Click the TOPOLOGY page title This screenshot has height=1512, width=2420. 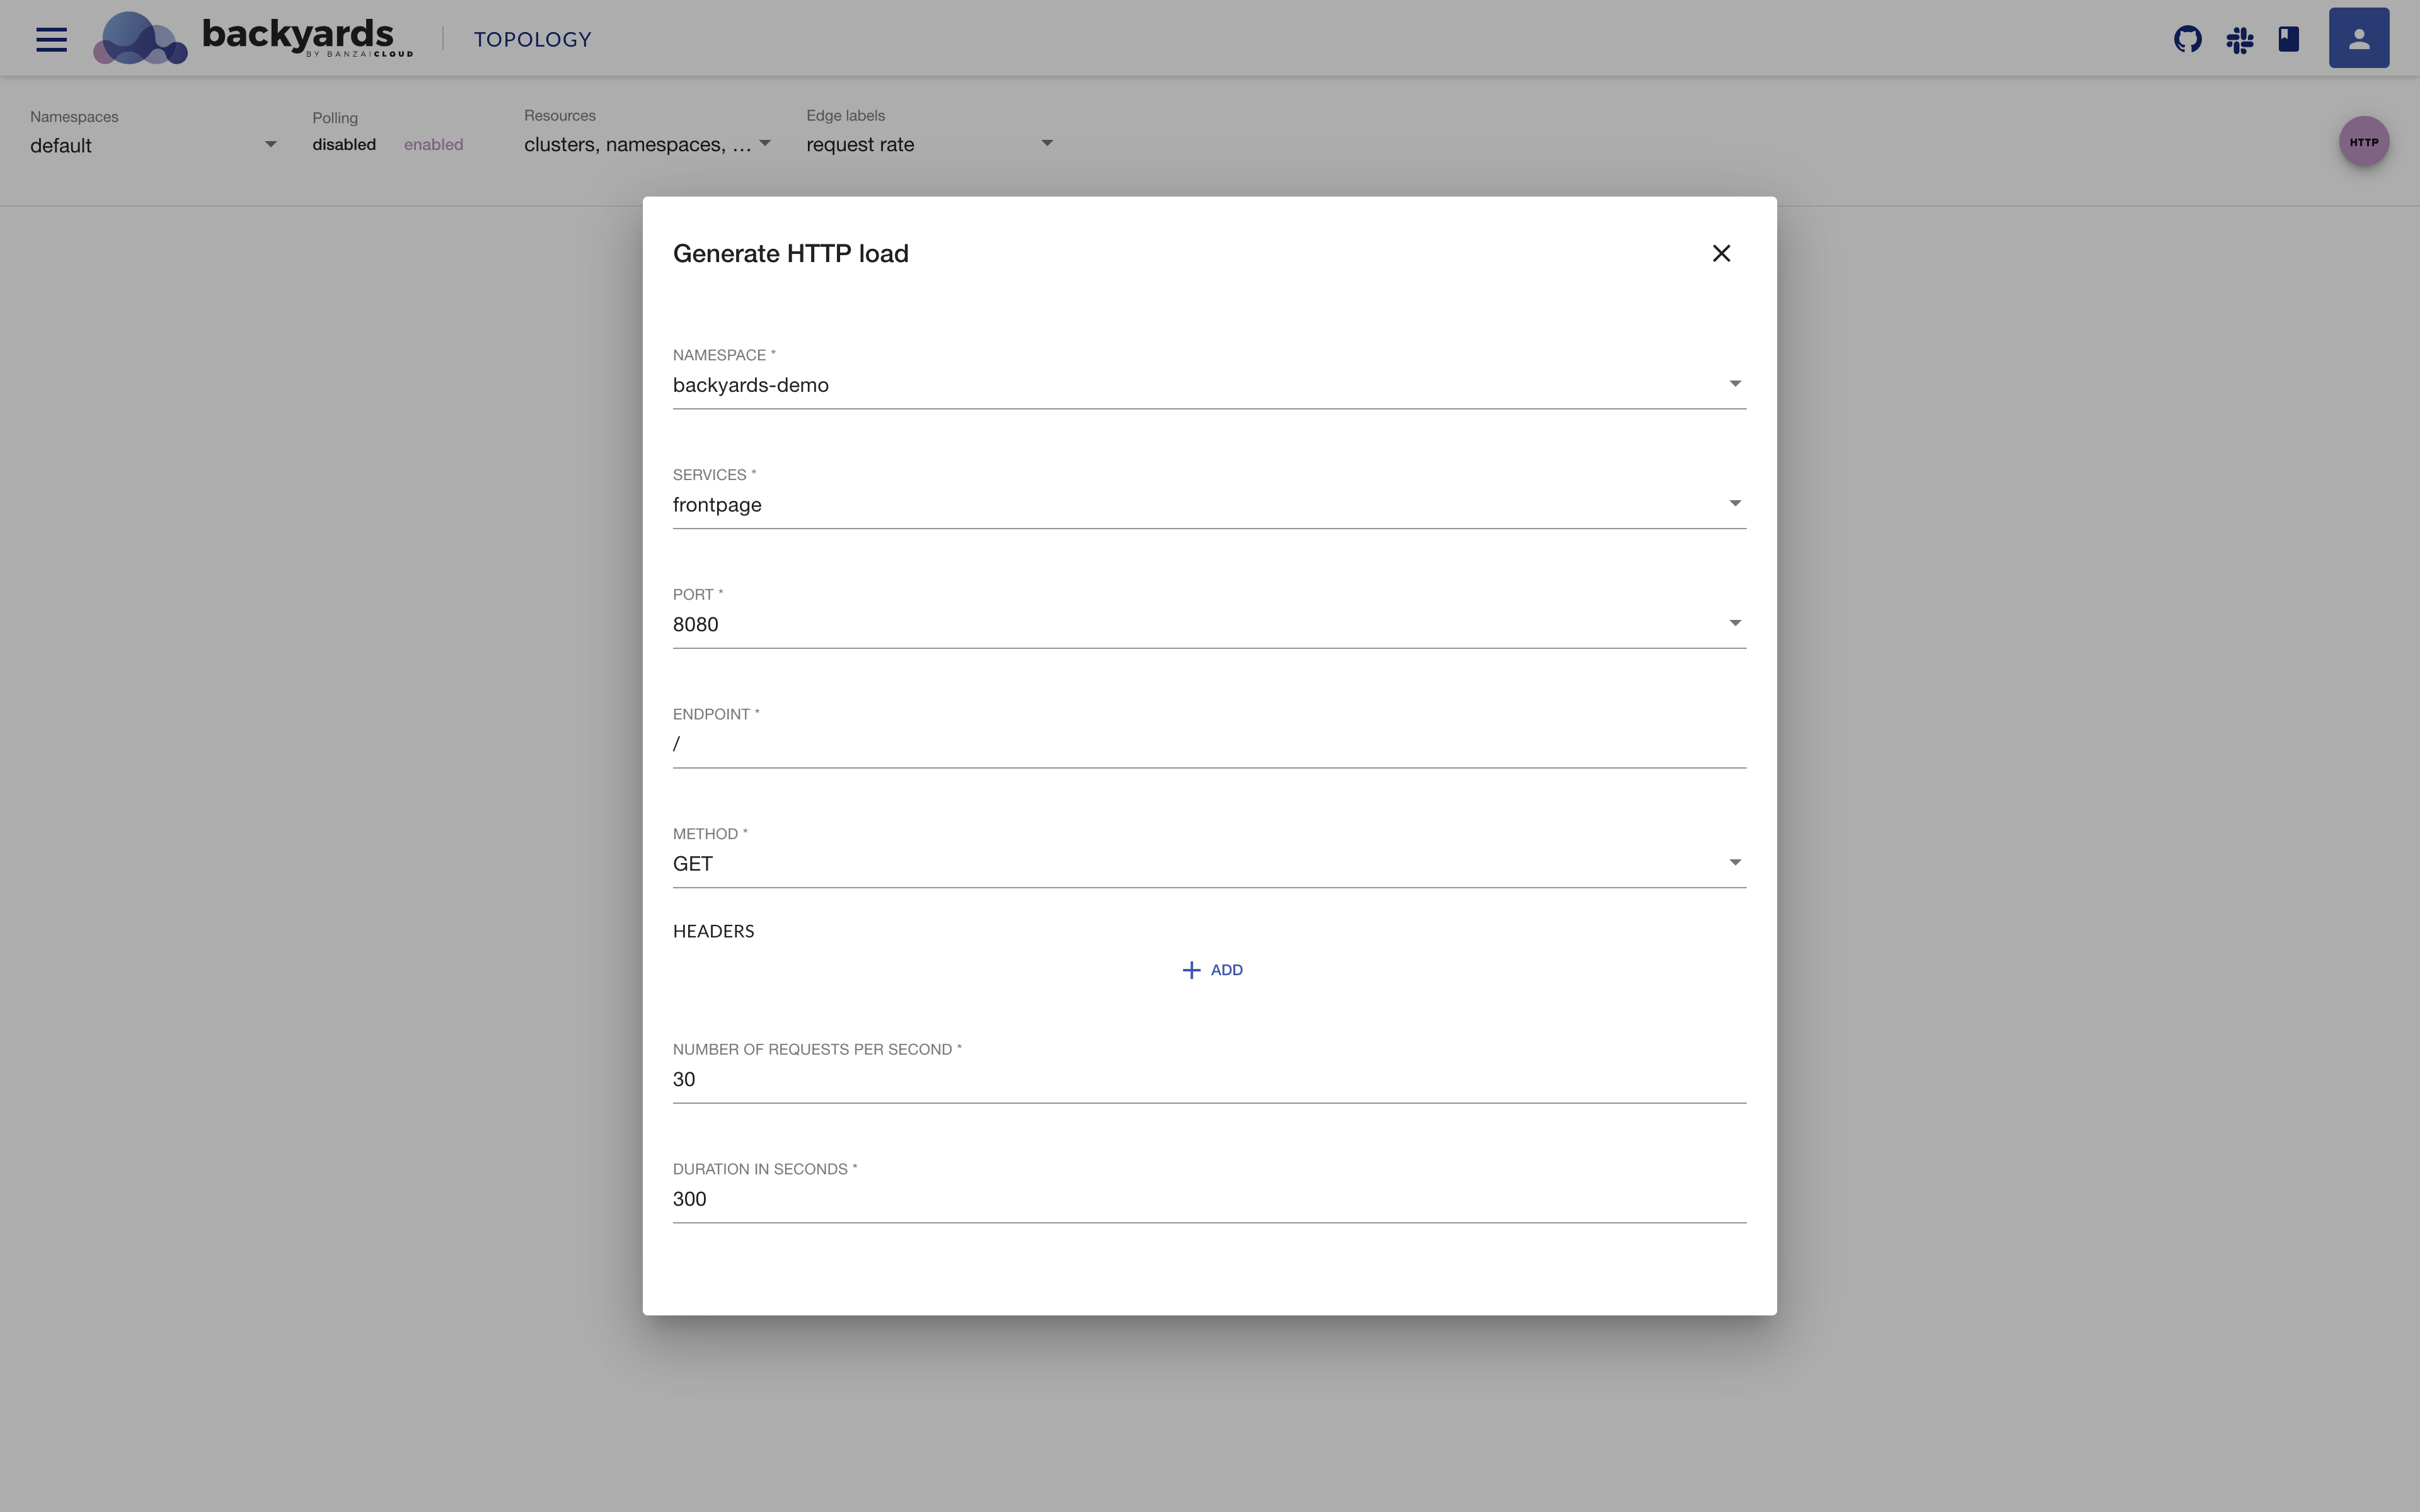[x=532, y=40]
